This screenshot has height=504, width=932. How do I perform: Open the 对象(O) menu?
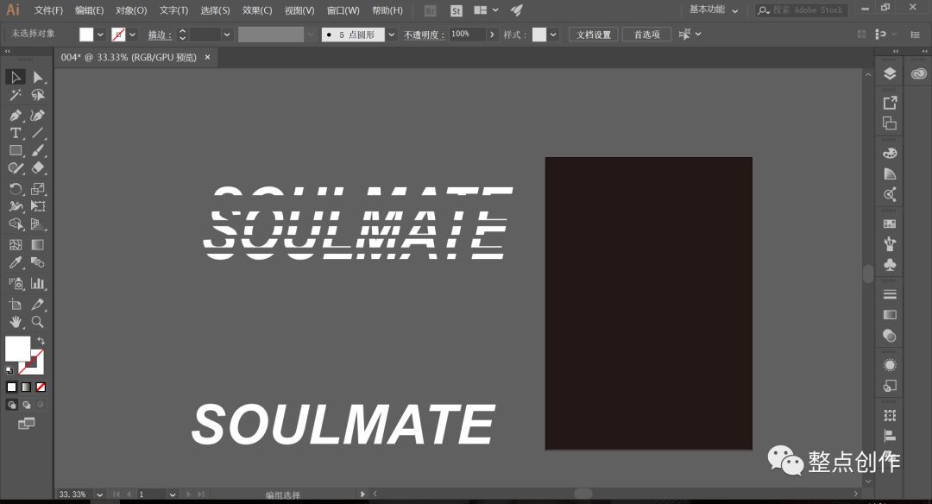click(x=131, y=10)
